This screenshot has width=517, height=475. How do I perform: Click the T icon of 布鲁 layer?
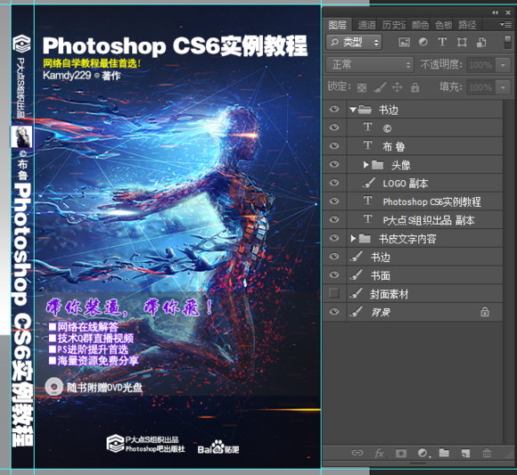click(x=367, y=145)
